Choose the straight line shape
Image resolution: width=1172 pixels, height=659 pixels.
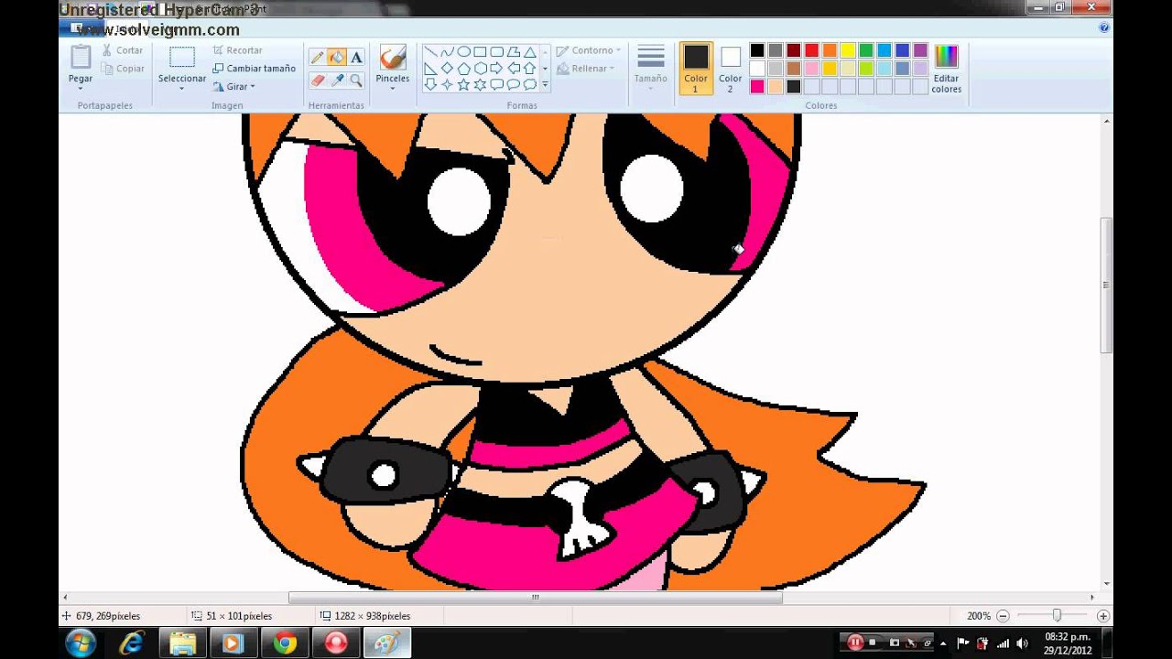click(x=430, y=52)
